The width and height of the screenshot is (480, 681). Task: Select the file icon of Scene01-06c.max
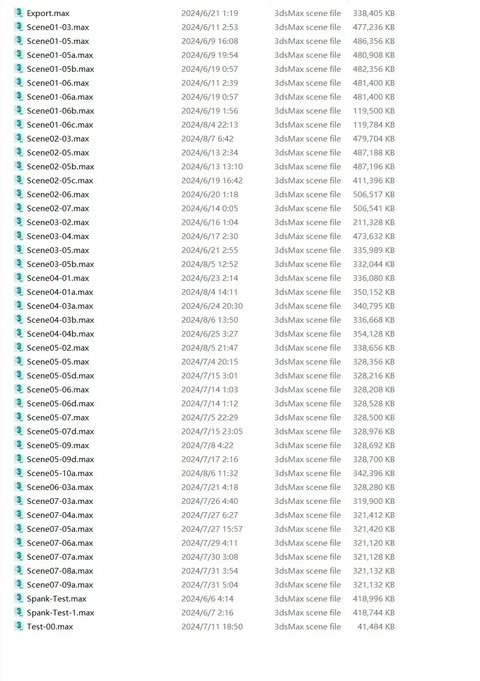pos(19,124)
